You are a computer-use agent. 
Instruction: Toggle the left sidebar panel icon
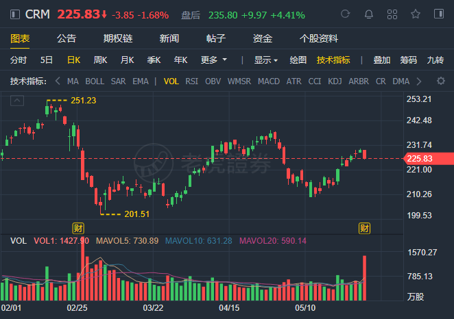tap(15, 14)
